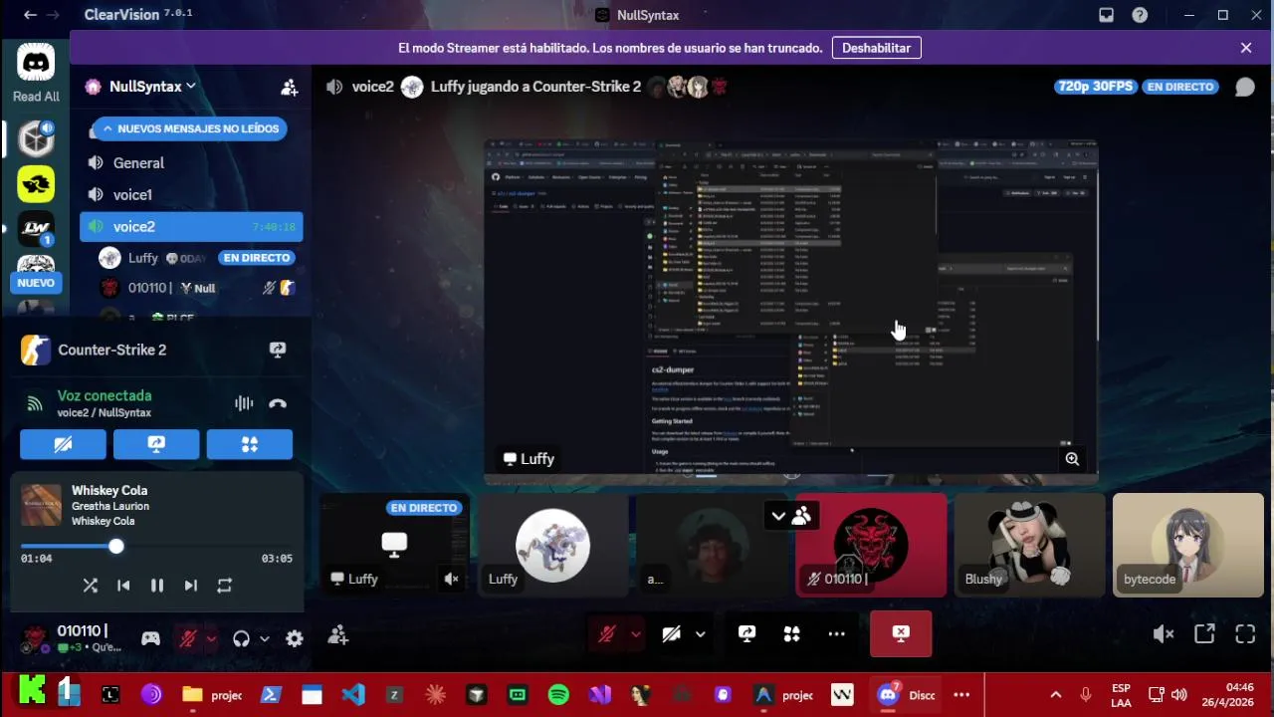This screenshot has width=1274, height=717.
Task: Dismiss the Streamer mode notice banner
Action: [1246, 48]
